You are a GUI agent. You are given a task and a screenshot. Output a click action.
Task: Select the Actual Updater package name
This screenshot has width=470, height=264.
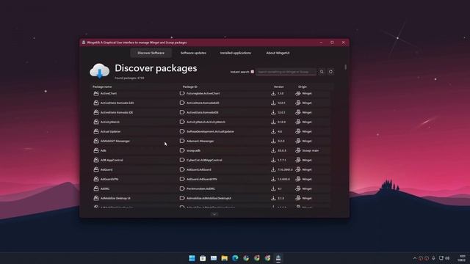[110, 132]
